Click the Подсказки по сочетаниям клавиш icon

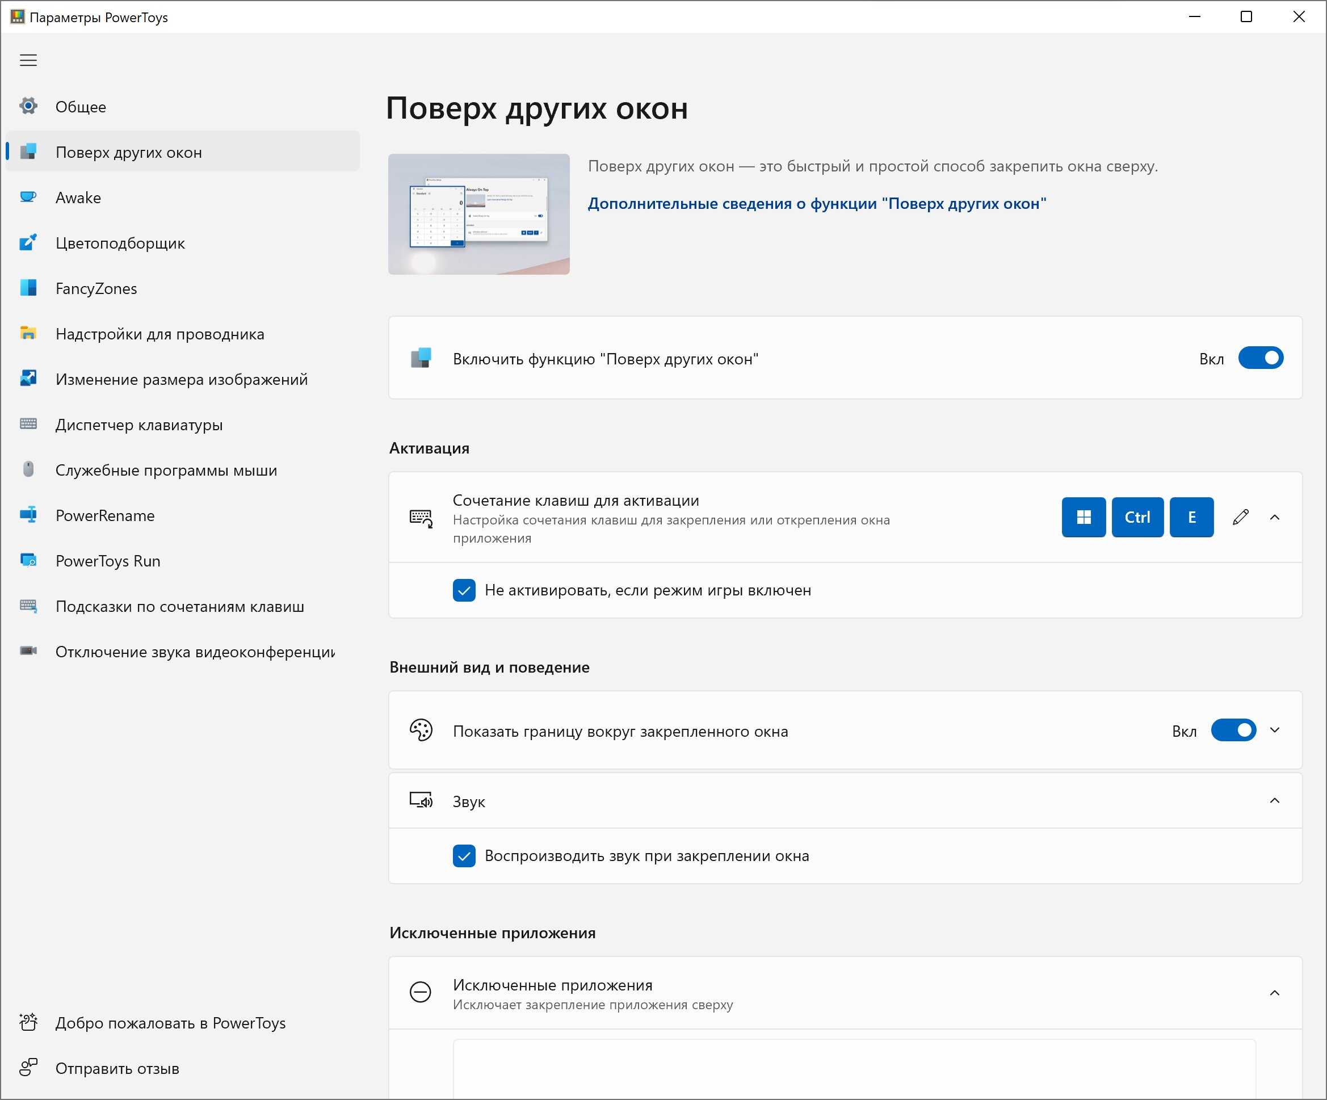[28, 606]
